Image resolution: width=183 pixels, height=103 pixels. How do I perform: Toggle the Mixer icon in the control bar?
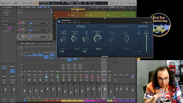point(16,3)
